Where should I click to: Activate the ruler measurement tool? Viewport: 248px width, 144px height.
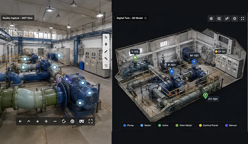(106, 59)
